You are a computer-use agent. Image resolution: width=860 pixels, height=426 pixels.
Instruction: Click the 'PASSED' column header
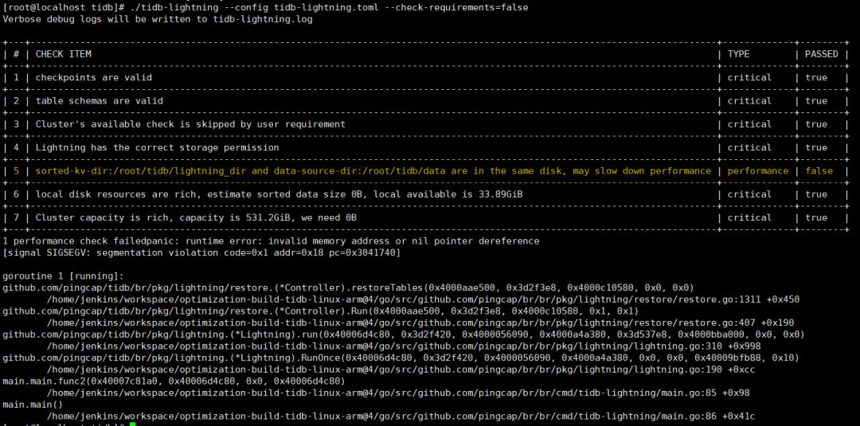coord(822,54)
